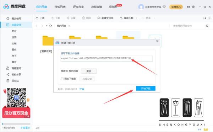Open the 好友分享 tab
213x132 pixels.
point(78,7)
